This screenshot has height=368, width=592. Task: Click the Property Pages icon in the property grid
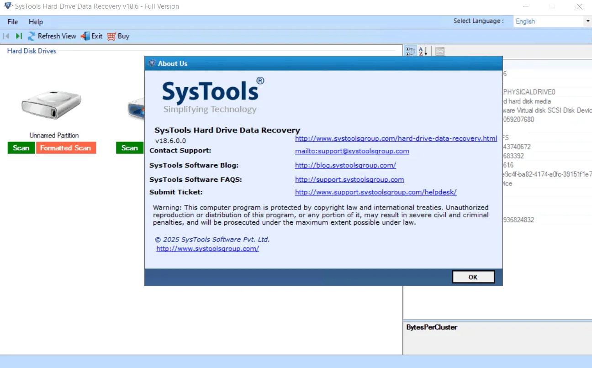pyautogui.click(x=439, y=51)
